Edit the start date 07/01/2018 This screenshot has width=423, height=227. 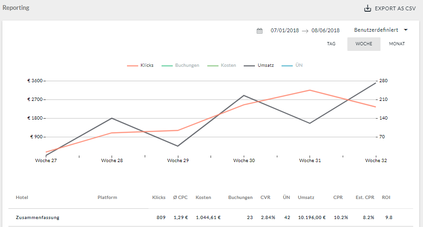285,30
